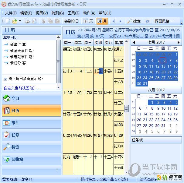Viewport: 184px width, 183px height.
Task: Click the 搜索 toolbar button
Action: (x=134, y=21)
